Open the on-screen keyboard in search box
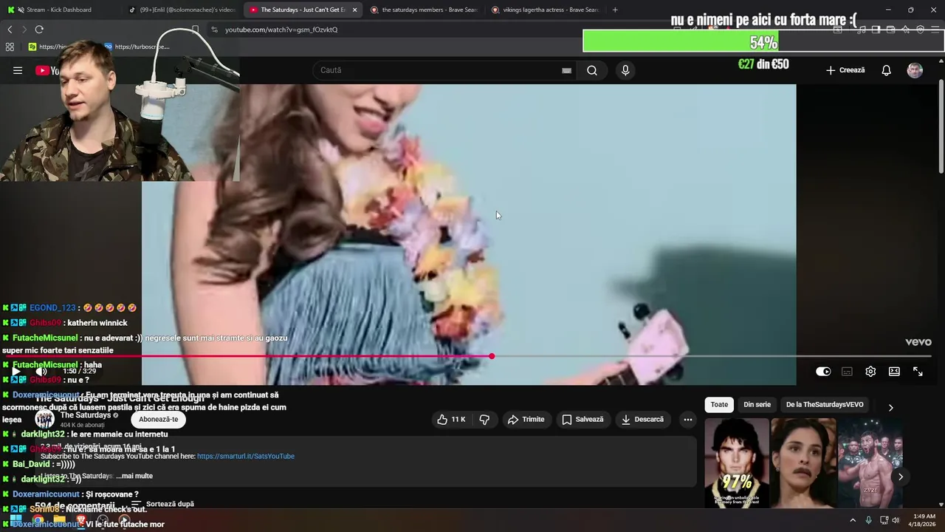 (566, 70)
